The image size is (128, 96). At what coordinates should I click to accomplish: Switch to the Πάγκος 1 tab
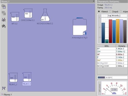click(7, 94)
